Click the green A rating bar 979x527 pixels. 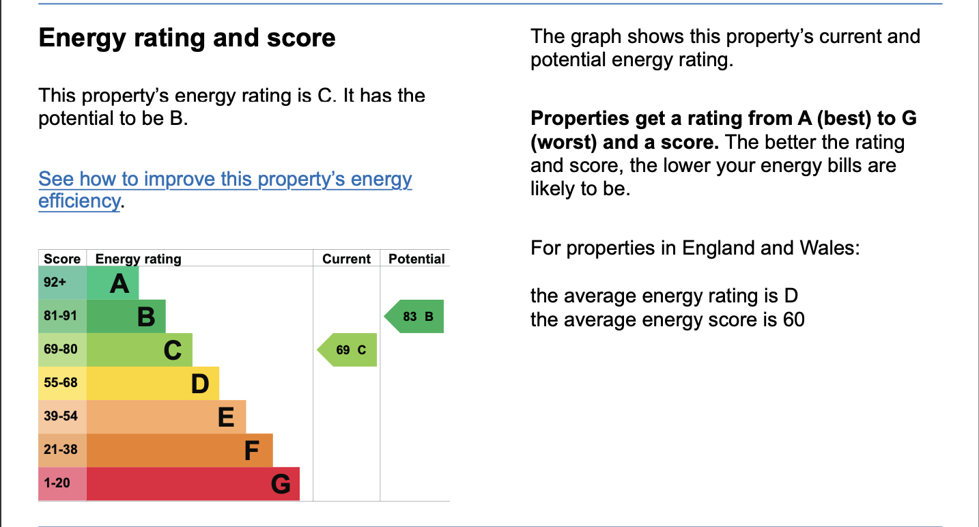[113, 283]
